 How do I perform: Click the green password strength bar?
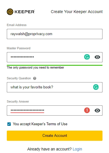coord(55,65)
